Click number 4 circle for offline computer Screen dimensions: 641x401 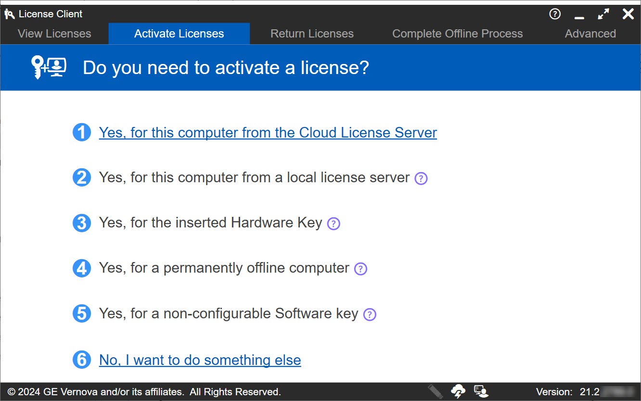pyautogui.click(x=82, y=268)
